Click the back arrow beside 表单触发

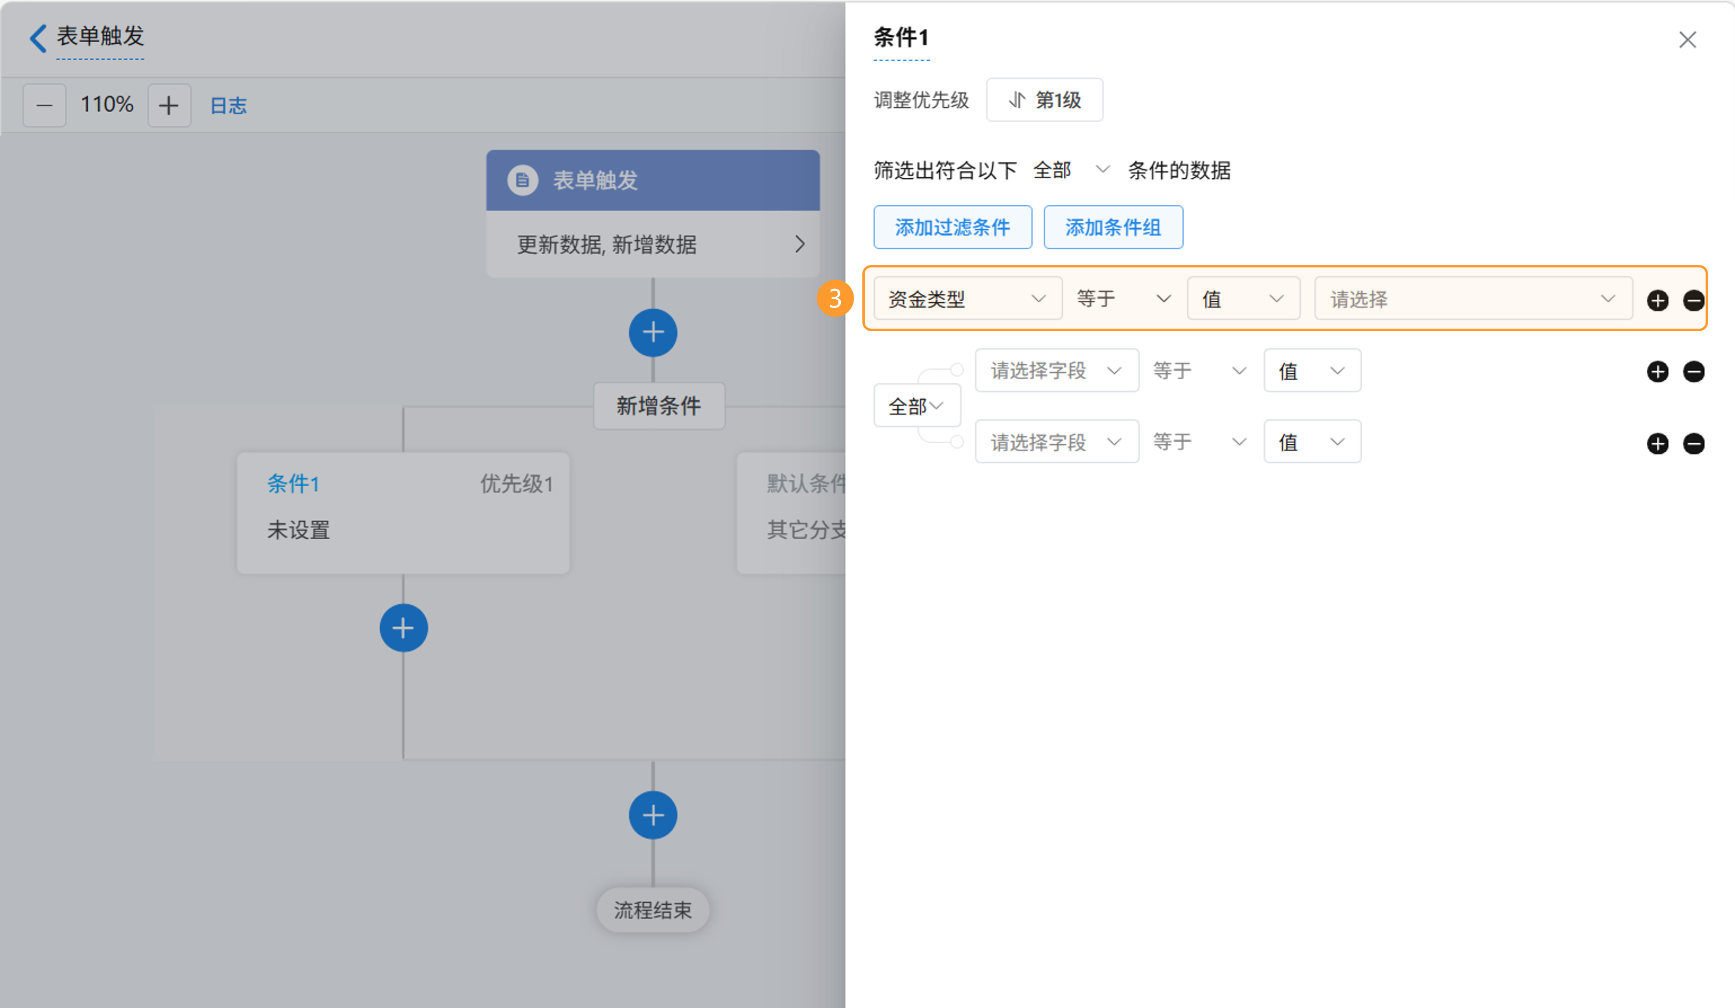click(x=39, y=38)
